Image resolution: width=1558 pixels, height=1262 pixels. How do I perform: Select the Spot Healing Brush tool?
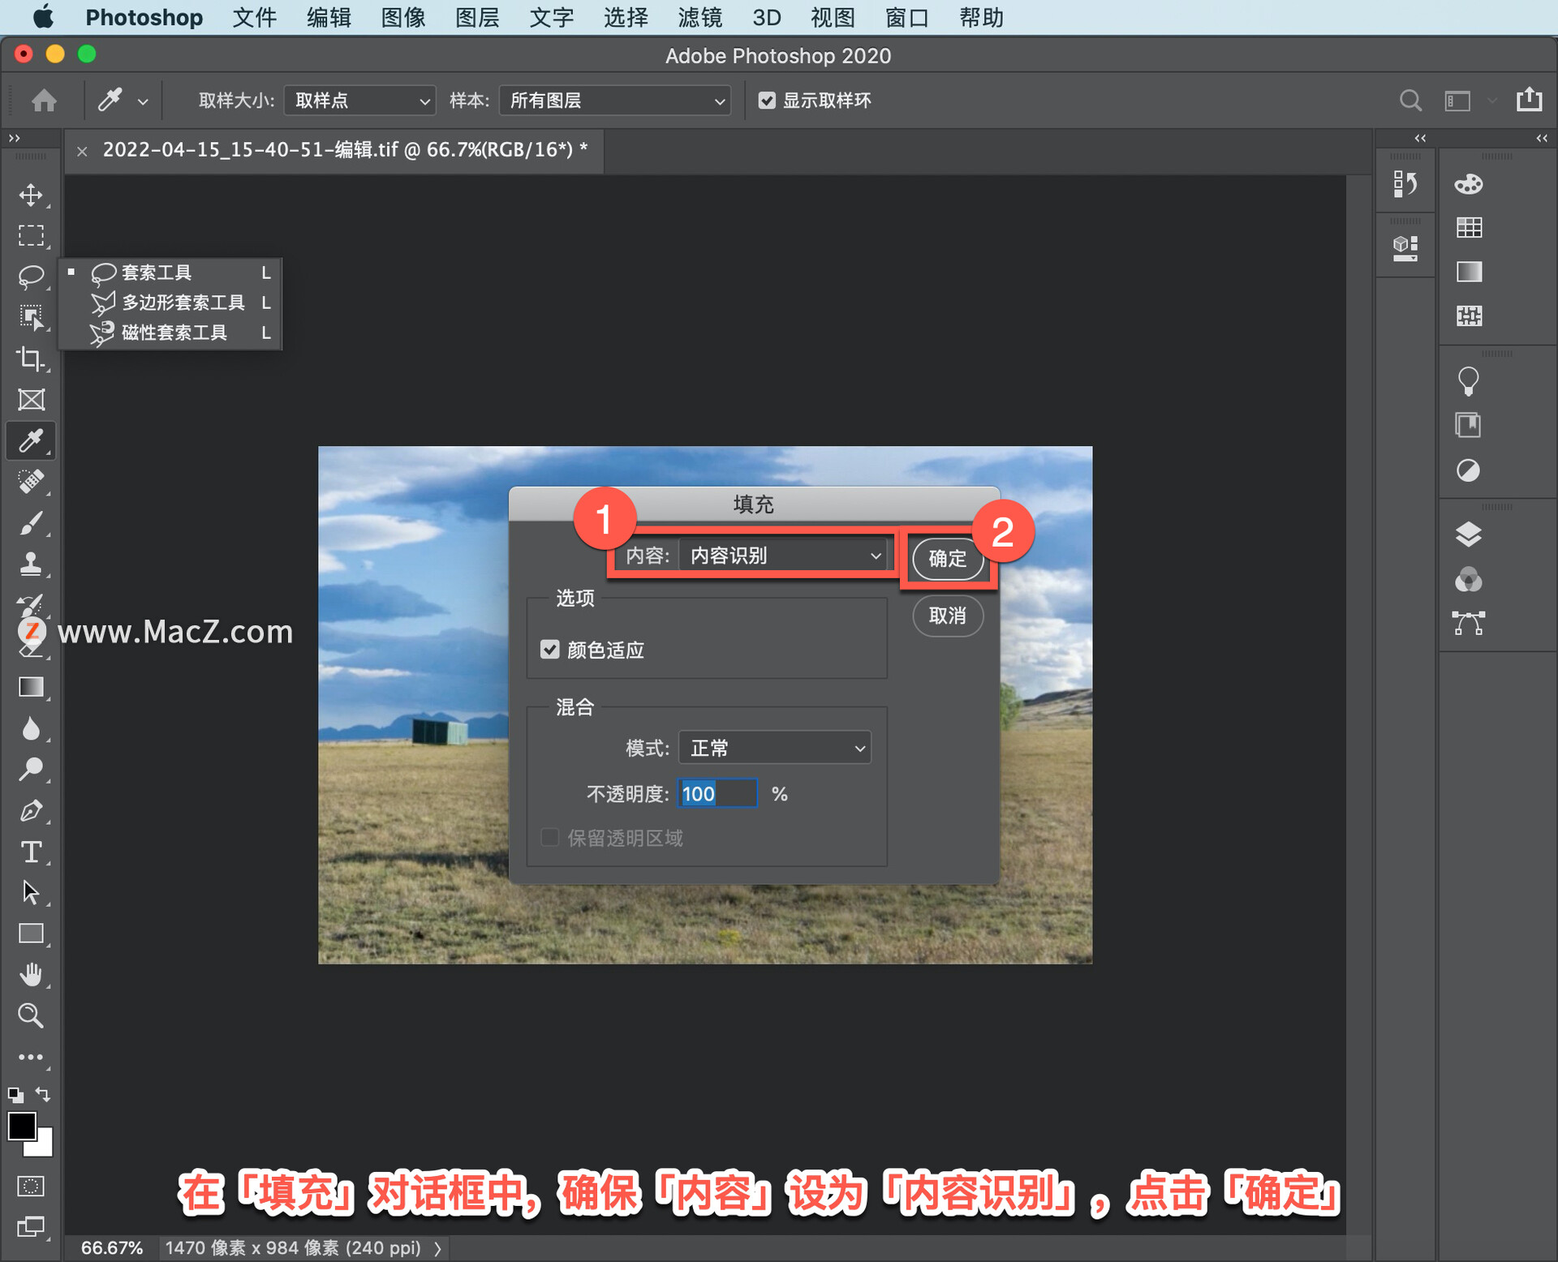pos(31,482)
